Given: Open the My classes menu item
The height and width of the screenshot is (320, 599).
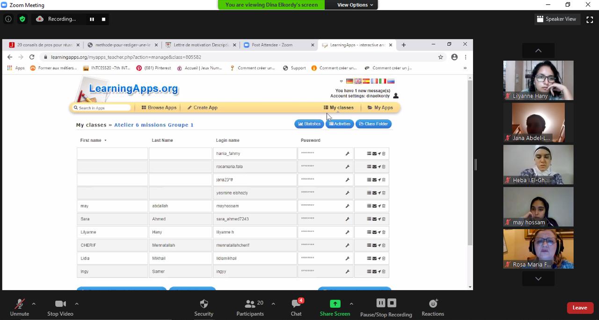Looking at the screenshot, I should click(x=338, y=108).
